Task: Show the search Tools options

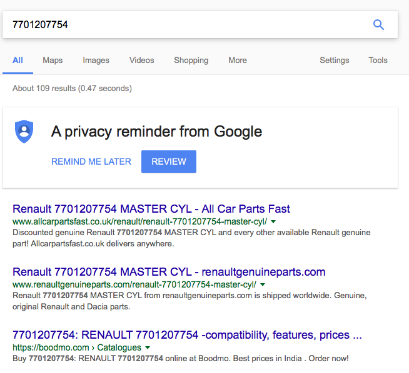Action: point(378,61)
